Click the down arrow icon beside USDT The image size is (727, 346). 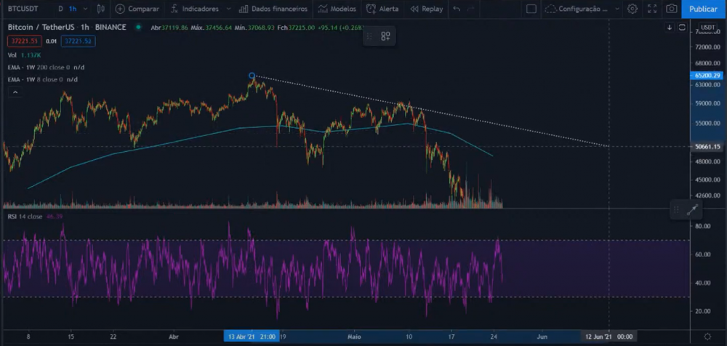point(670,28)
